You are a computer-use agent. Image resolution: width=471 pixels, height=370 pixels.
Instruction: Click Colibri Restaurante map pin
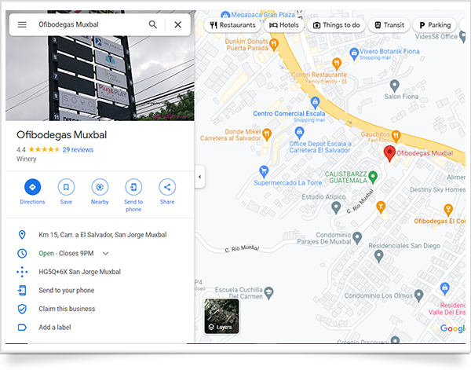337,64
